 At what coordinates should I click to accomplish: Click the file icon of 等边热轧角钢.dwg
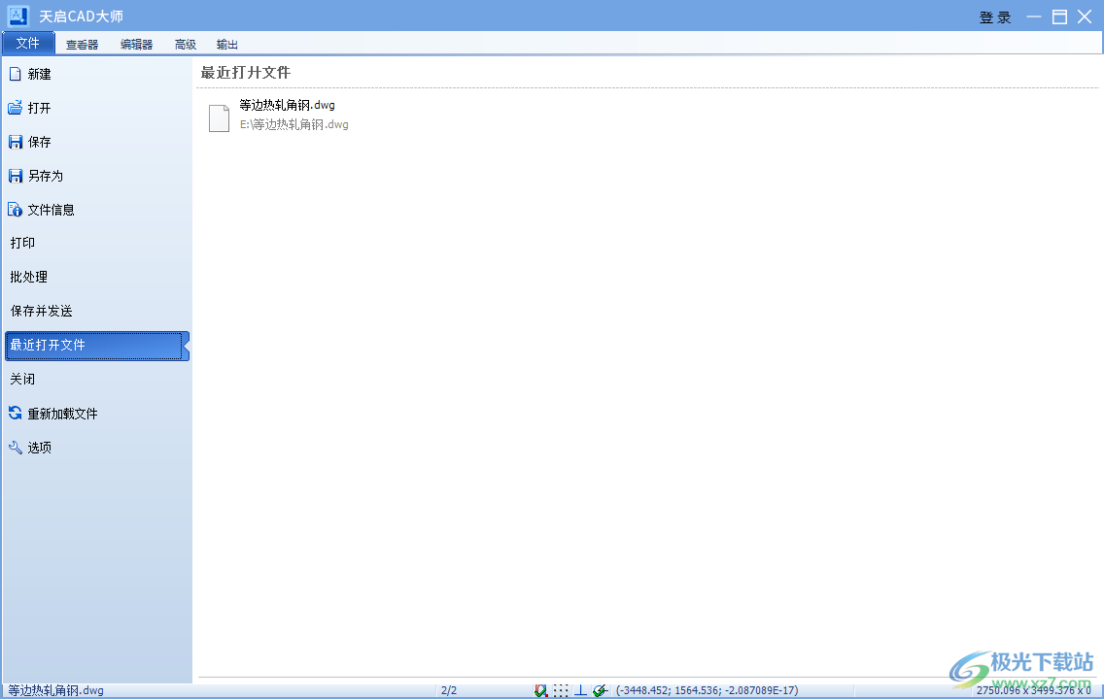pos(219,117)
